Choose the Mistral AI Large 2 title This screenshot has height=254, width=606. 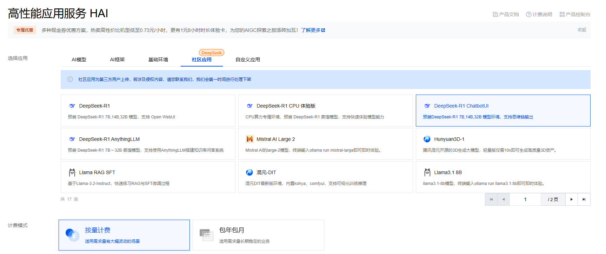[x=275, y=139]
